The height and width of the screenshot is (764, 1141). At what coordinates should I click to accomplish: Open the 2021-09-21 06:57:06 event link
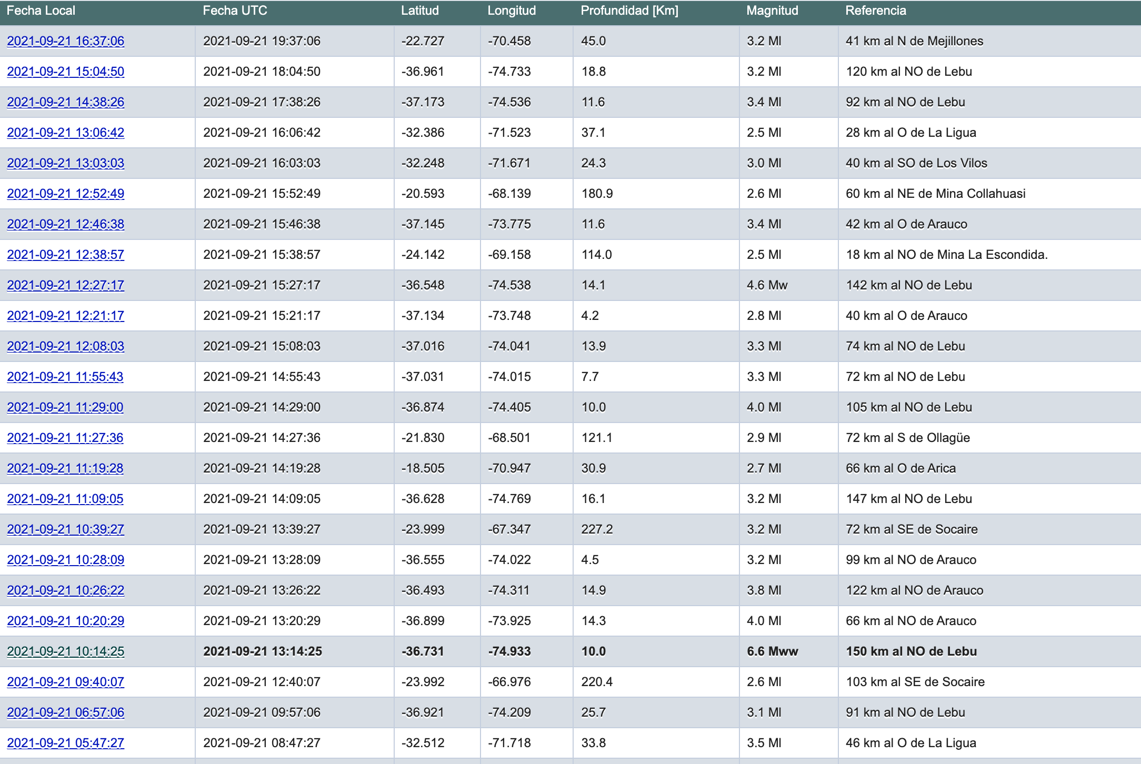pos(66,712)
